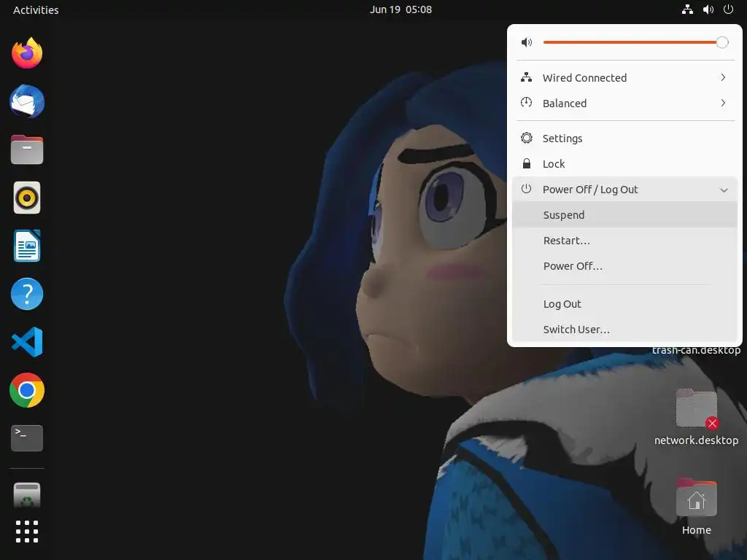Open Thunderbird Mail from the dock
747x560 pixels.
point(27,101)
